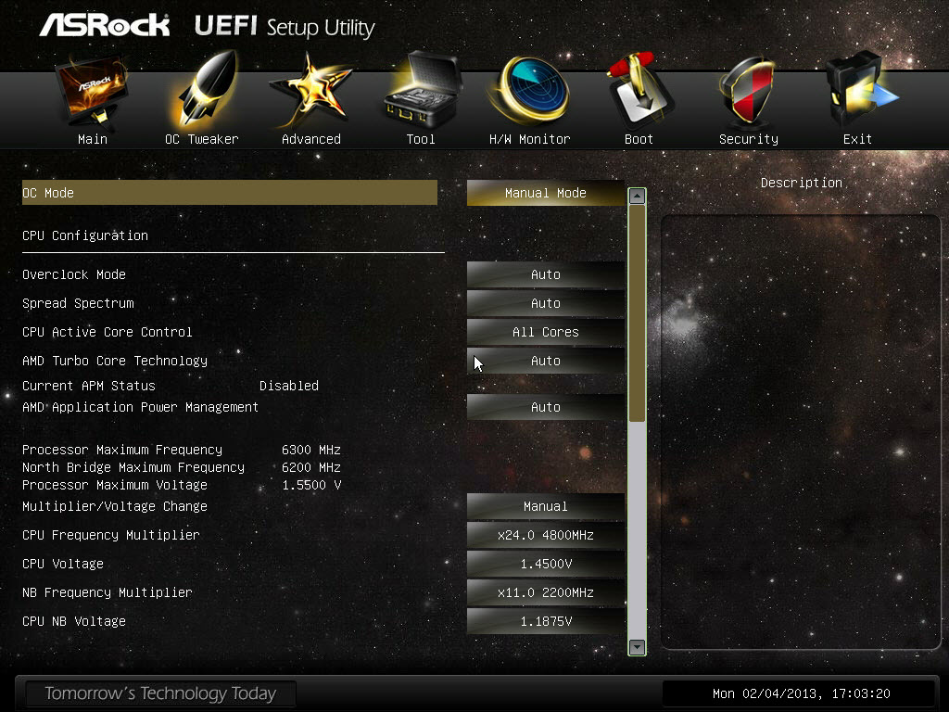Click the scroll down arrow button

(x=637, y=646)
